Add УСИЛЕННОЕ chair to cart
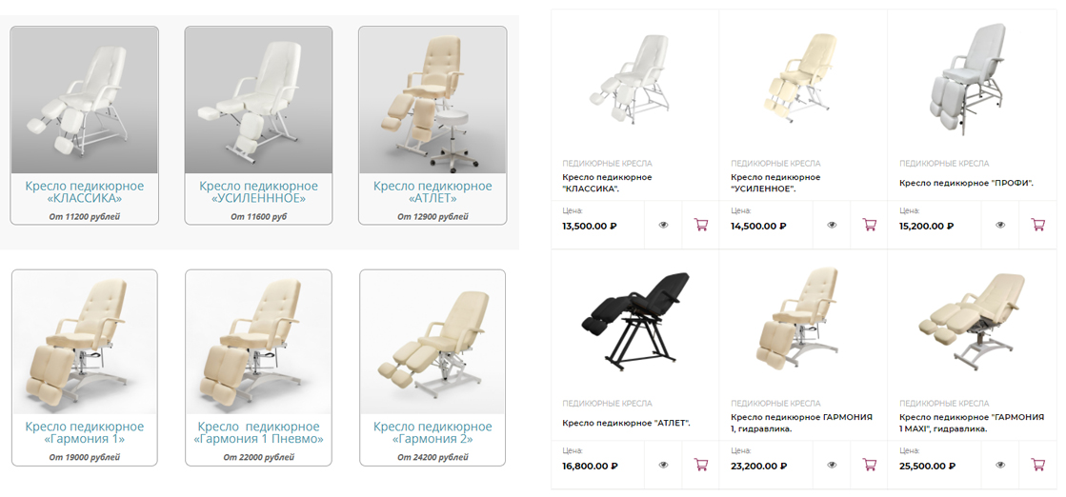Viewport: 1066px width, 497px height. click(870, 226)
